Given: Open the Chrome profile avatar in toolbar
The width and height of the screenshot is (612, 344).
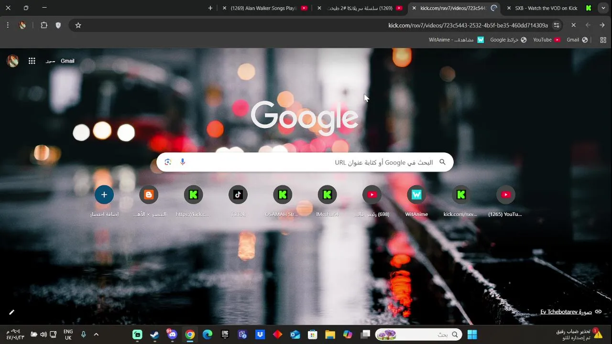Looking at the screenshot, I should click(22, 25).
